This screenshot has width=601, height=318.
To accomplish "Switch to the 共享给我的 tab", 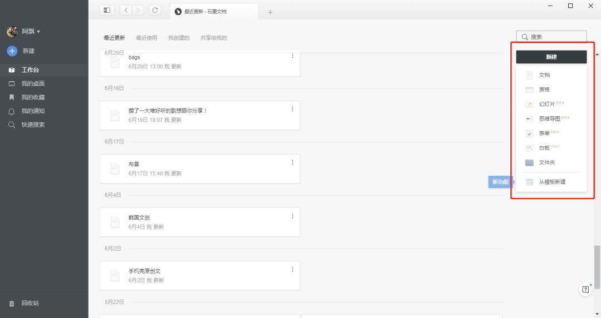I will 214,38.
